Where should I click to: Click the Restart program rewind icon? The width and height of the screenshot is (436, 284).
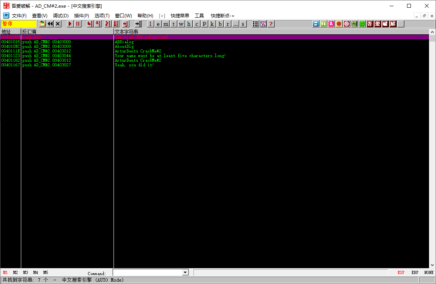[50, 24]
